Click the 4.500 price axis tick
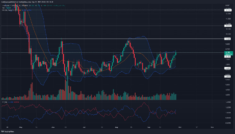 point(228,90)
